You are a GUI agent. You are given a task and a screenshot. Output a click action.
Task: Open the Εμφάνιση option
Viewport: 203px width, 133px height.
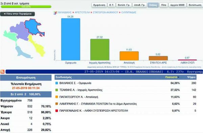pos(99,5)
